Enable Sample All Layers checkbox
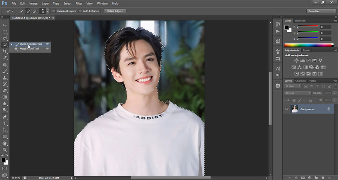This screenshot has width=338, height=180. 54,11
